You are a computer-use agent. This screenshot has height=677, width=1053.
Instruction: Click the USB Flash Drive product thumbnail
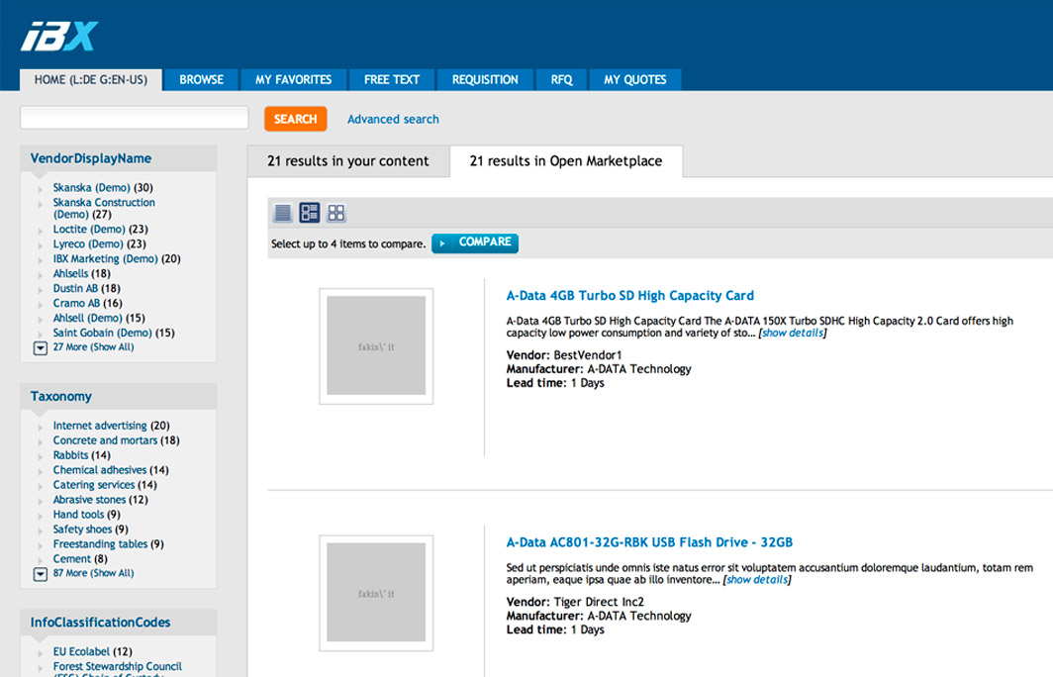click(x=376, y=593)
